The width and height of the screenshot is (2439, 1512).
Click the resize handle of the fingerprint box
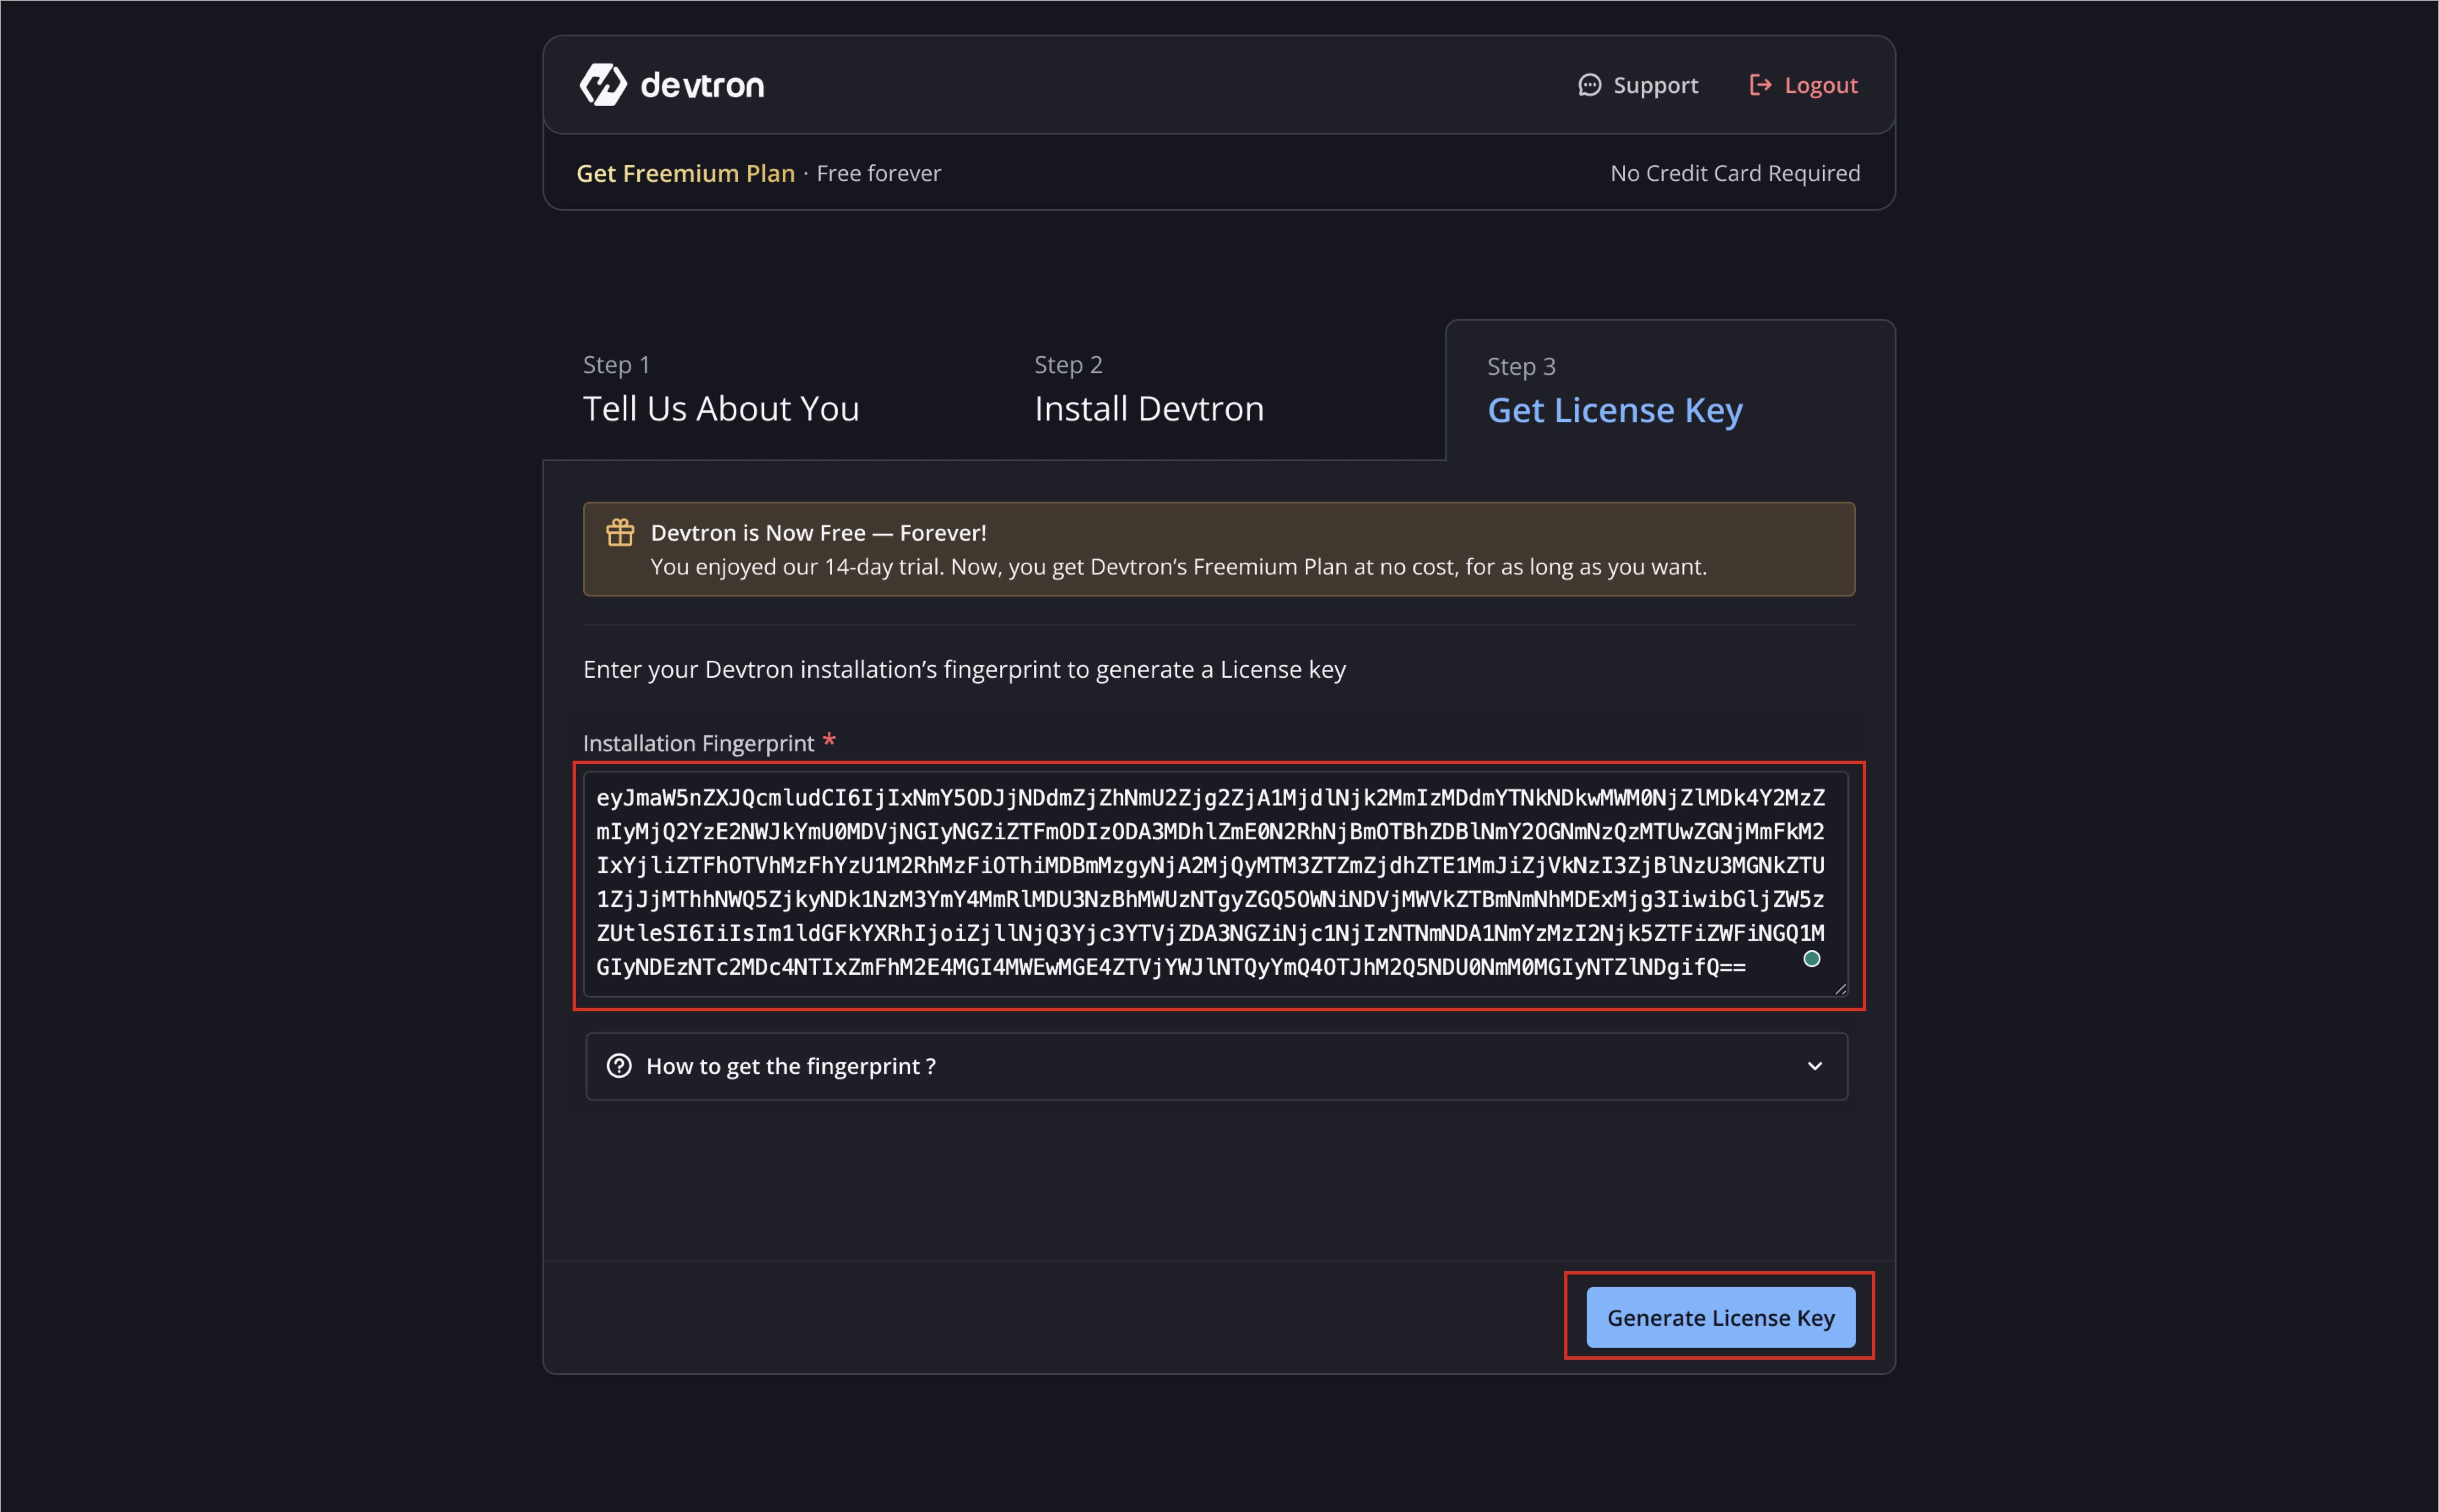click(1840, 989)
